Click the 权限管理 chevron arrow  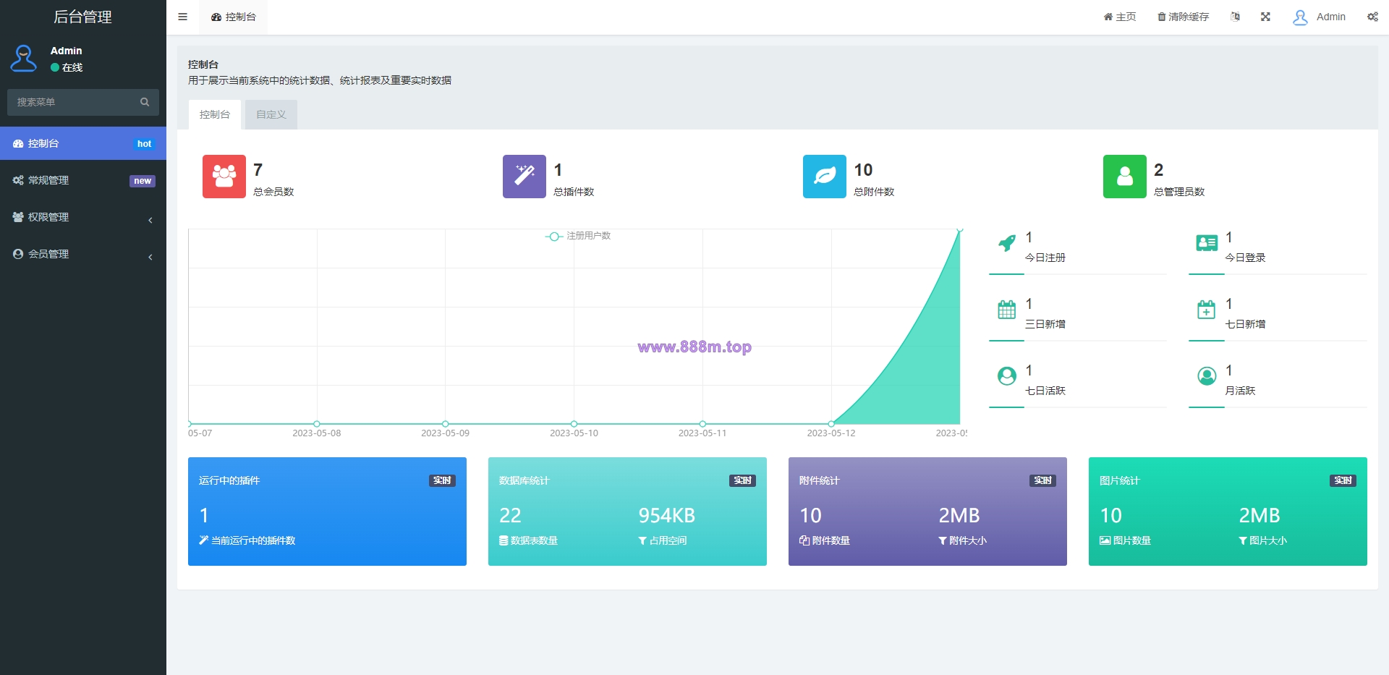150,220
